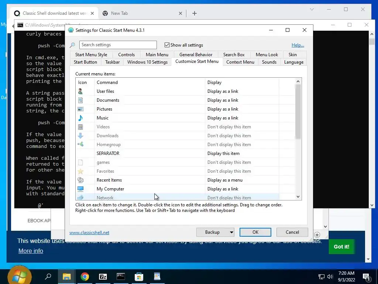Click menu items list scroll-down arrow
The width and height of the screenshot is (378, 284).
298,197
